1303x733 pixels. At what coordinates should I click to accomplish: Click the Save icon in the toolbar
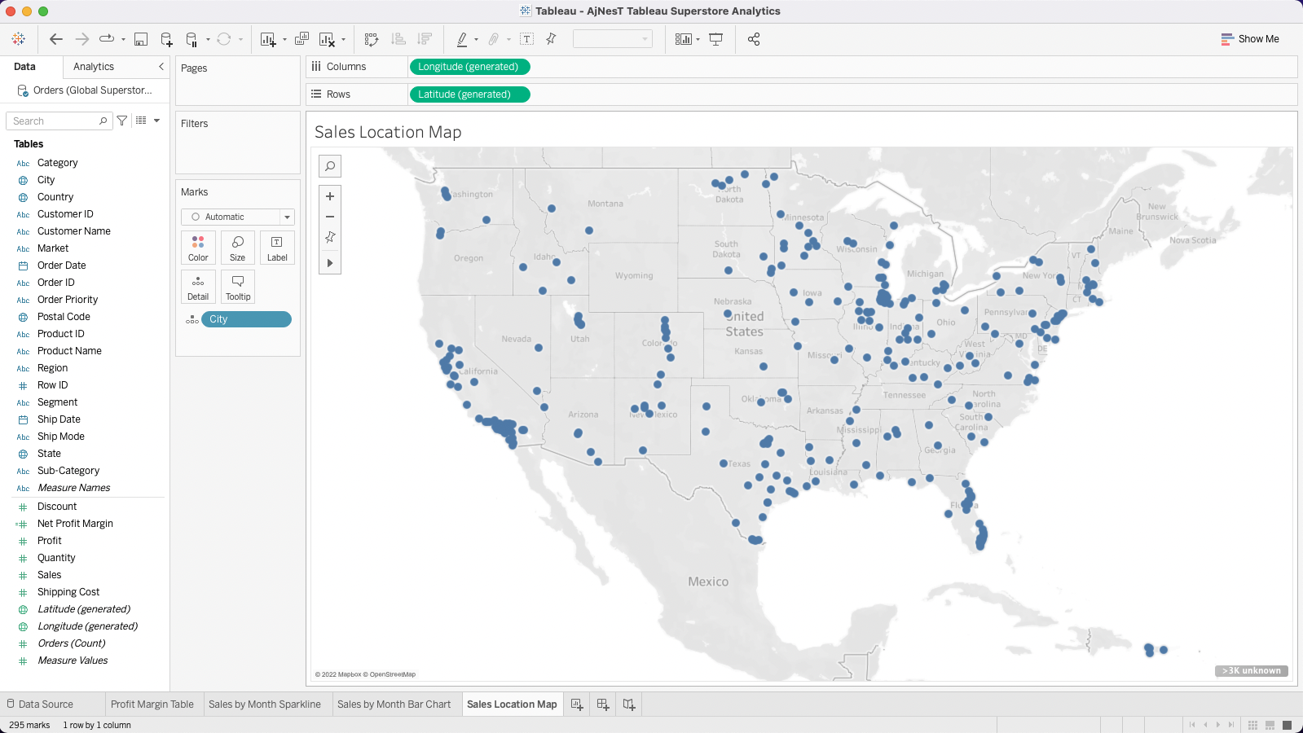(x=141, y=39)
